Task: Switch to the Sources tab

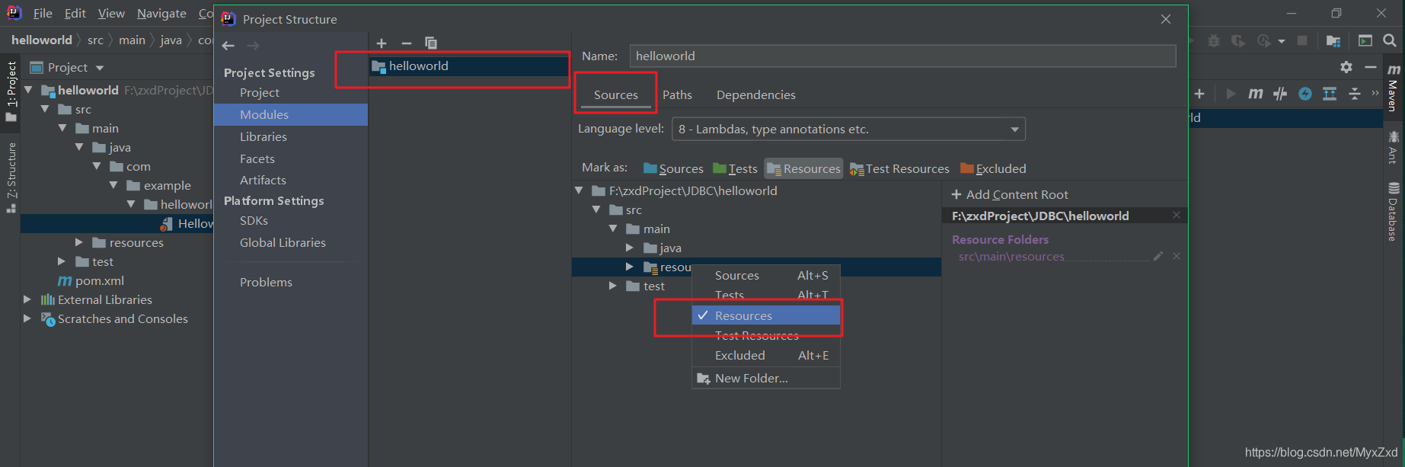Action: pyautogui.click(x=615, y=94)
